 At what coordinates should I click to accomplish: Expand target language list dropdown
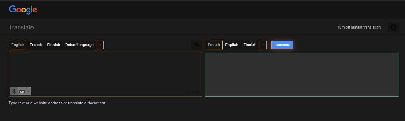[263, 45]
